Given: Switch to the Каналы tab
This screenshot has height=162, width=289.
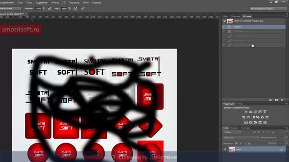Looking at the screenshot, I should pos(235,128).
